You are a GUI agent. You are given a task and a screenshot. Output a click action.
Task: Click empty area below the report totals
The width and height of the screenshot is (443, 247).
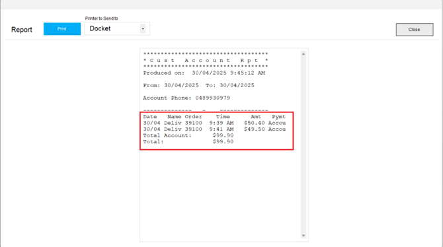(x=220, y=195)
